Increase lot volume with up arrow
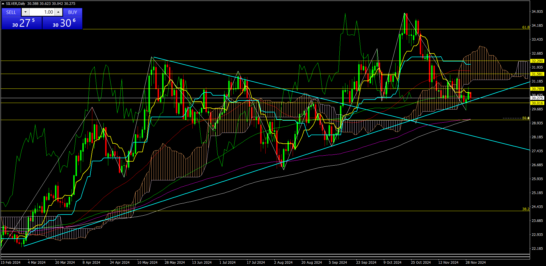The image size is (546, 266). point(58,12)
